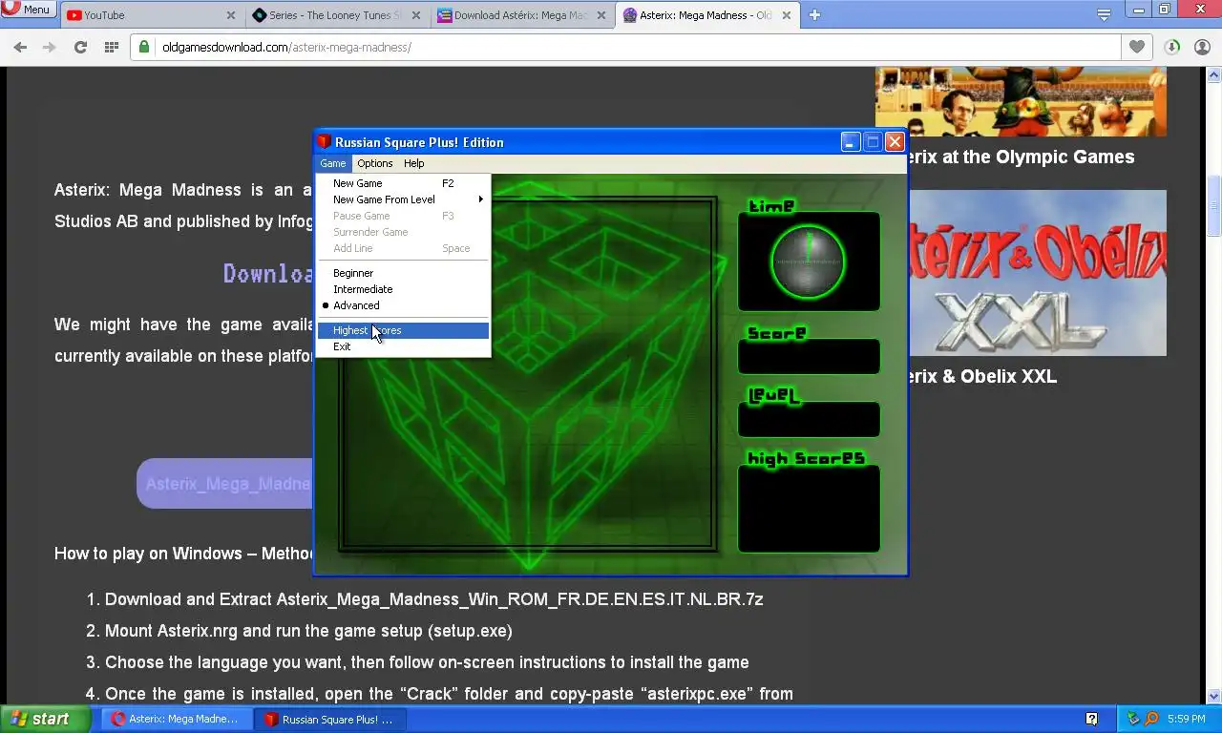Viewport: 1222px width, 733px height.
Task: Click the taskbar clock showing 5:59 PM
Action: [x=1186, y=720]
